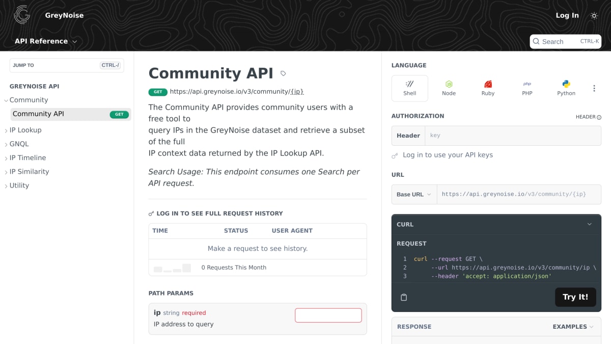
Task: Open the API Reference dropdown
Action: coord(46,41)
